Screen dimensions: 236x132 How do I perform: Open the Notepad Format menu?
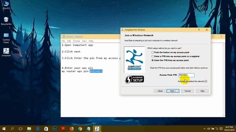[x=76, y=41]
